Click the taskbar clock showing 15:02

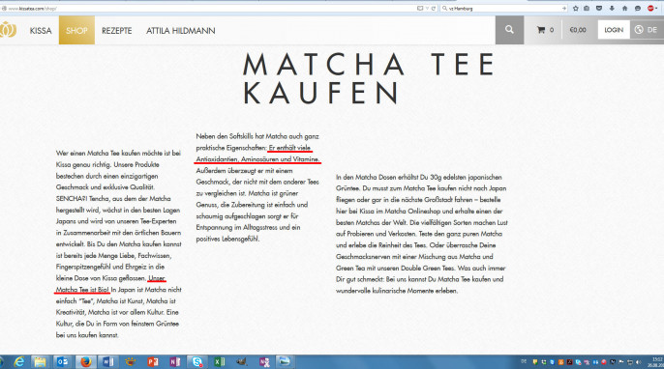pyautogui.click(x=657, y=362)
